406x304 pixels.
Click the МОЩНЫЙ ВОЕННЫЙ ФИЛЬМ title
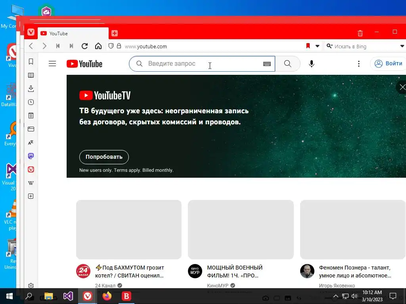tap(235, 272)
